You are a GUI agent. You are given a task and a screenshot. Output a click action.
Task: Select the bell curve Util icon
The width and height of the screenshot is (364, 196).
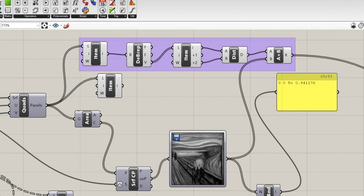(132, 2)
